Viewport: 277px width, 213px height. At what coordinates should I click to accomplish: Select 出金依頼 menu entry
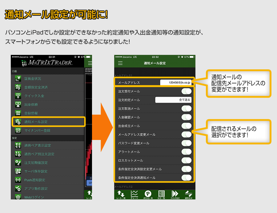pyautogui.click(x=48, y=104)
